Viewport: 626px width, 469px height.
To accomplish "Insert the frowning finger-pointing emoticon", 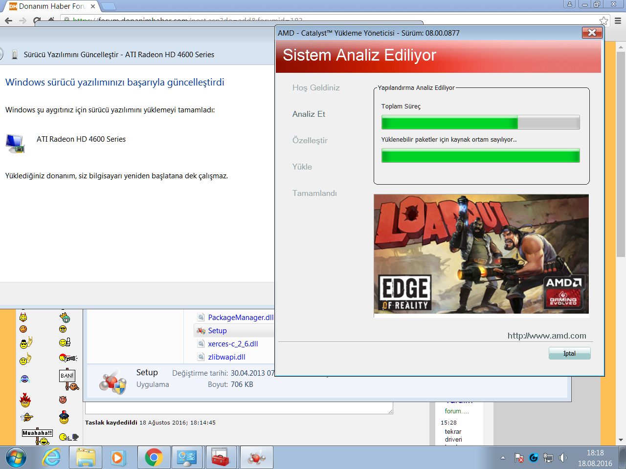I will coord(25,359).
